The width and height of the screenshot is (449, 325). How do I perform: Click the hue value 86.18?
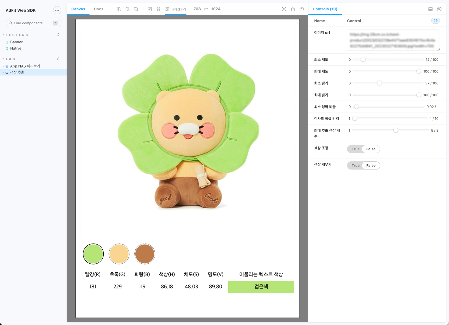pos(167,287)
